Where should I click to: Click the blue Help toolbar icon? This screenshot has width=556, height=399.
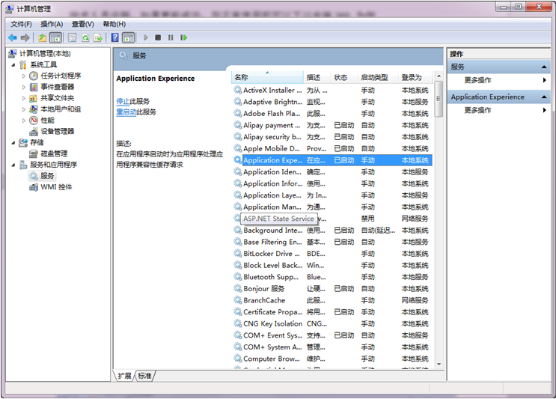coord(114,37)
